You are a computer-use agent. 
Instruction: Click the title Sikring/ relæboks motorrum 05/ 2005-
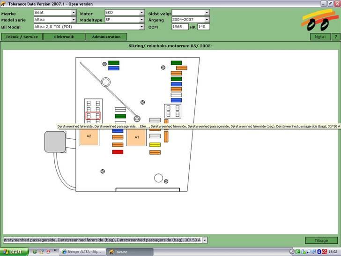click(170, 46)
